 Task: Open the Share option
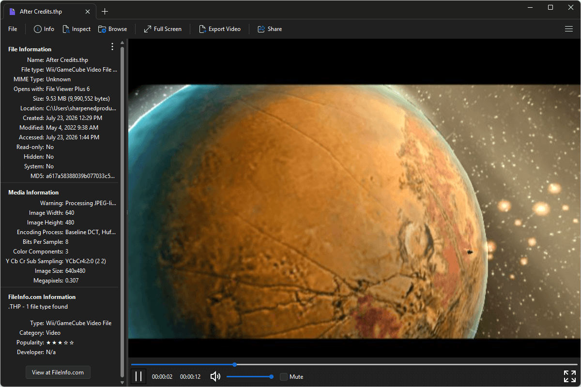pyautogui.click(x=270, y=29)
